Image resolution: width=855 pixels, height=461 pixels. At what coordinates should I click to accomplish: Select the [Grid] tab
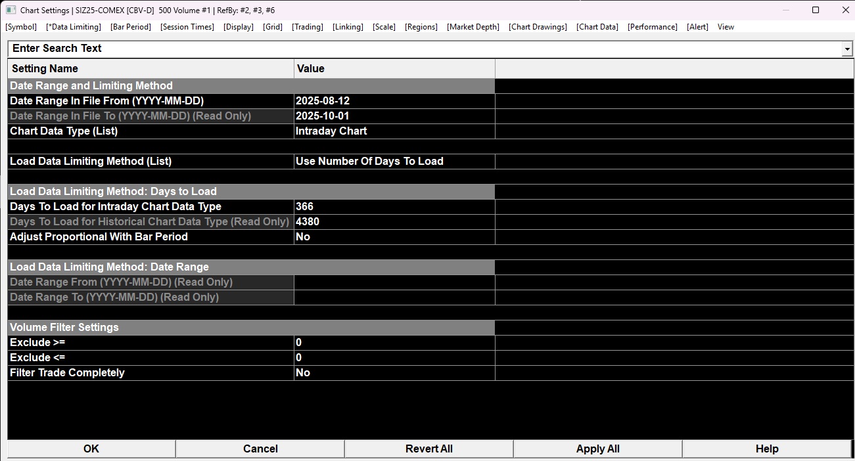273,27
